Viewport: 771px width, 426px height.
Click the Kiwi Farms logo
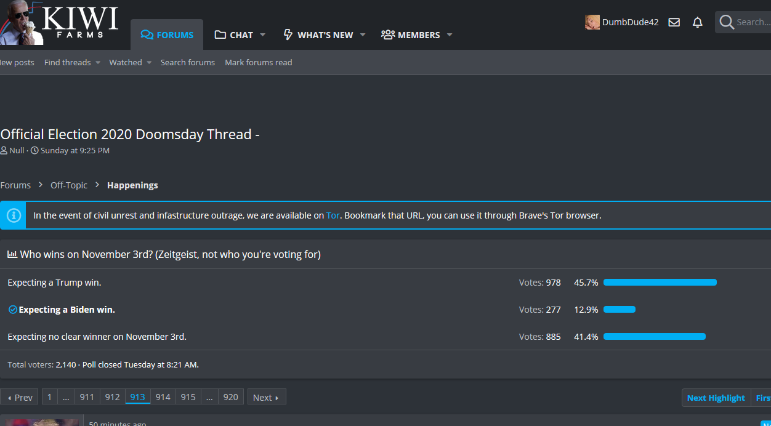point(60,22)
